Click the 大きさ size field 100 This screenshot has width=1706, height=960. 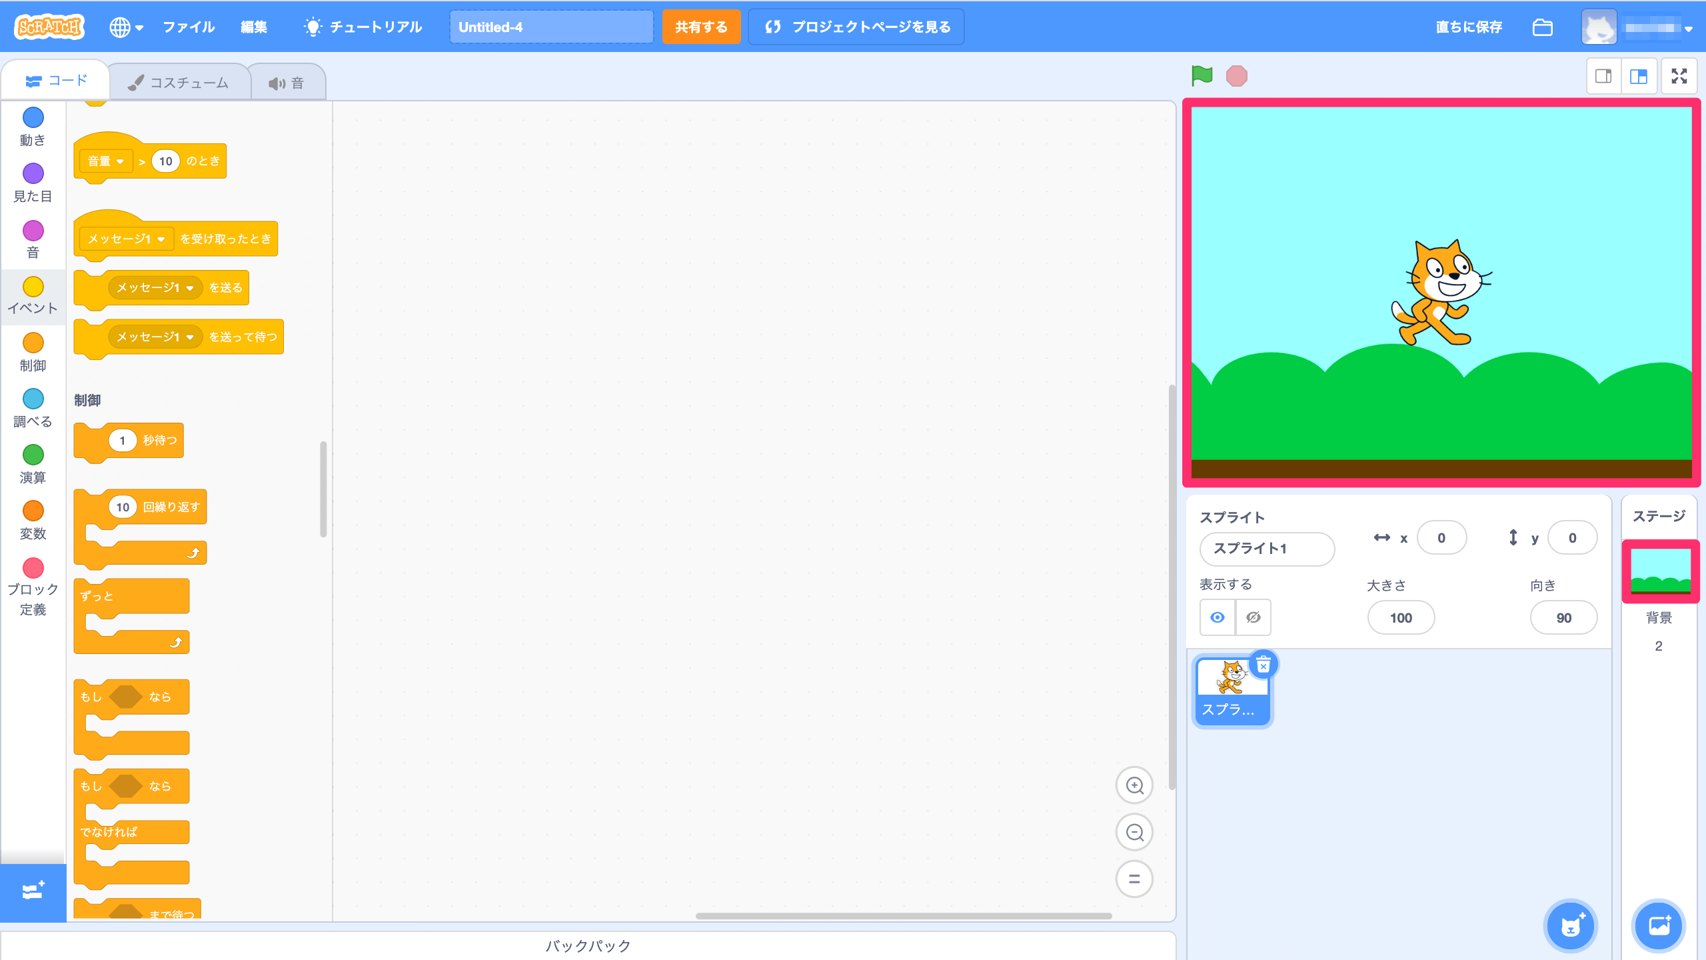coord(1401,618)
